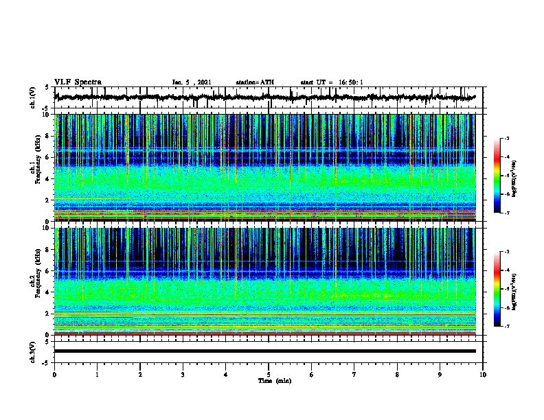544x420 pixels.
Task: Click the ch.1 voltage waveform trace
Action: tap(264, 97)
